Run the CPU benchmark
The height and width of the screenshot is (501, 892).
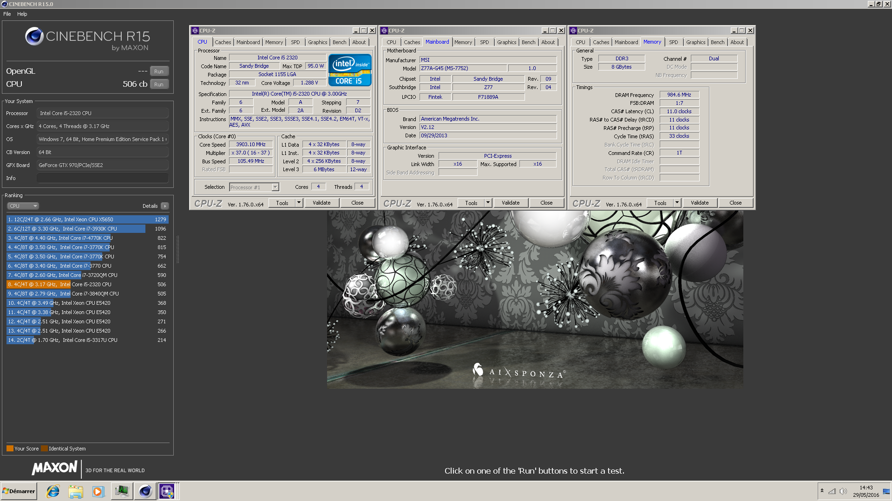click(159, 84)
